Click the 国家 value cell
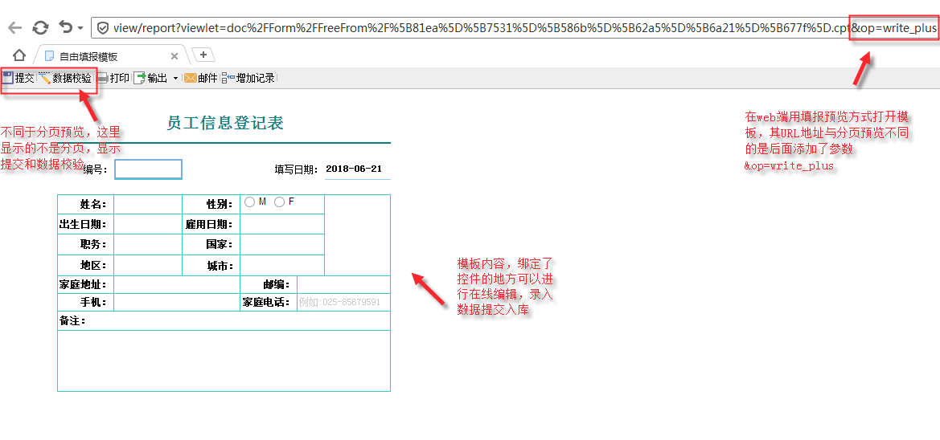Viewport: 940px width, 440px height. point(281,245)
